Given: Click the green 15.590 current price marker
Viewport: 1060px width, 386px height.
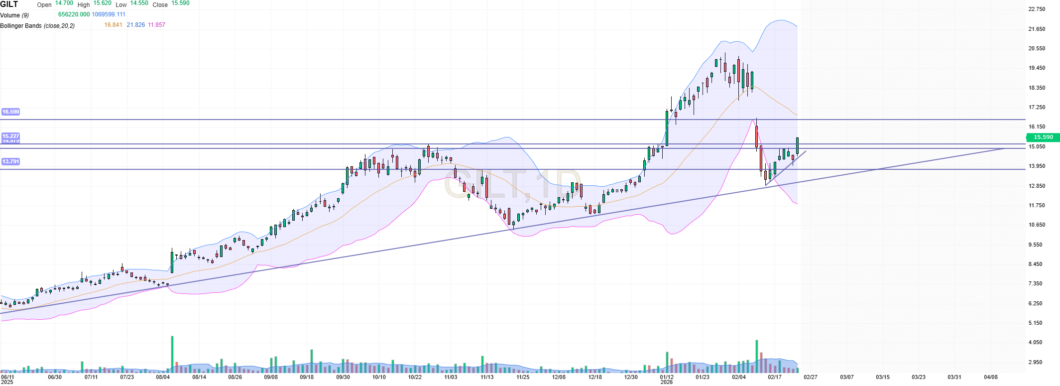Looking at the screenshot, I should [x=1043, y=137].
